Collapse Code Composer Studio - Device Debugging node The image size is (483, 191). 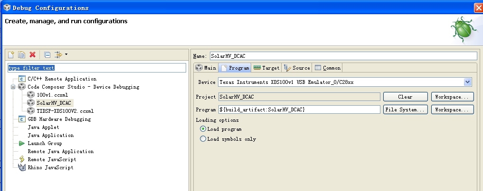pyautogui.click(x=13, y=87)
